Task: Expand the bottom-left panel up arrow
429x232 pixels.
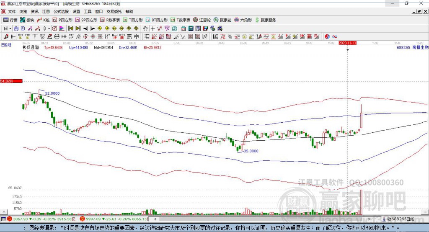Action: click(4, 212)
